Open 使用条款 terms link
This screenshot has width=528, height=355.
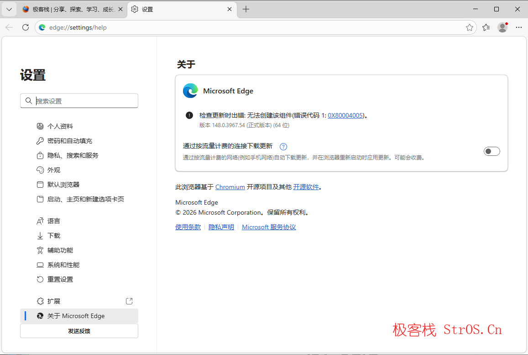[188, 227]
